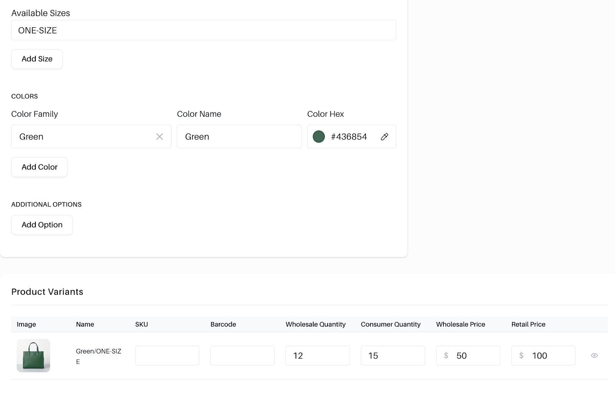Click the #436854 hex value field

[349, 137]
